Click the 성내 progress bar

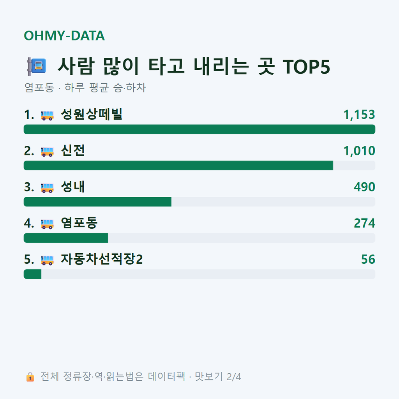(199, 201)
